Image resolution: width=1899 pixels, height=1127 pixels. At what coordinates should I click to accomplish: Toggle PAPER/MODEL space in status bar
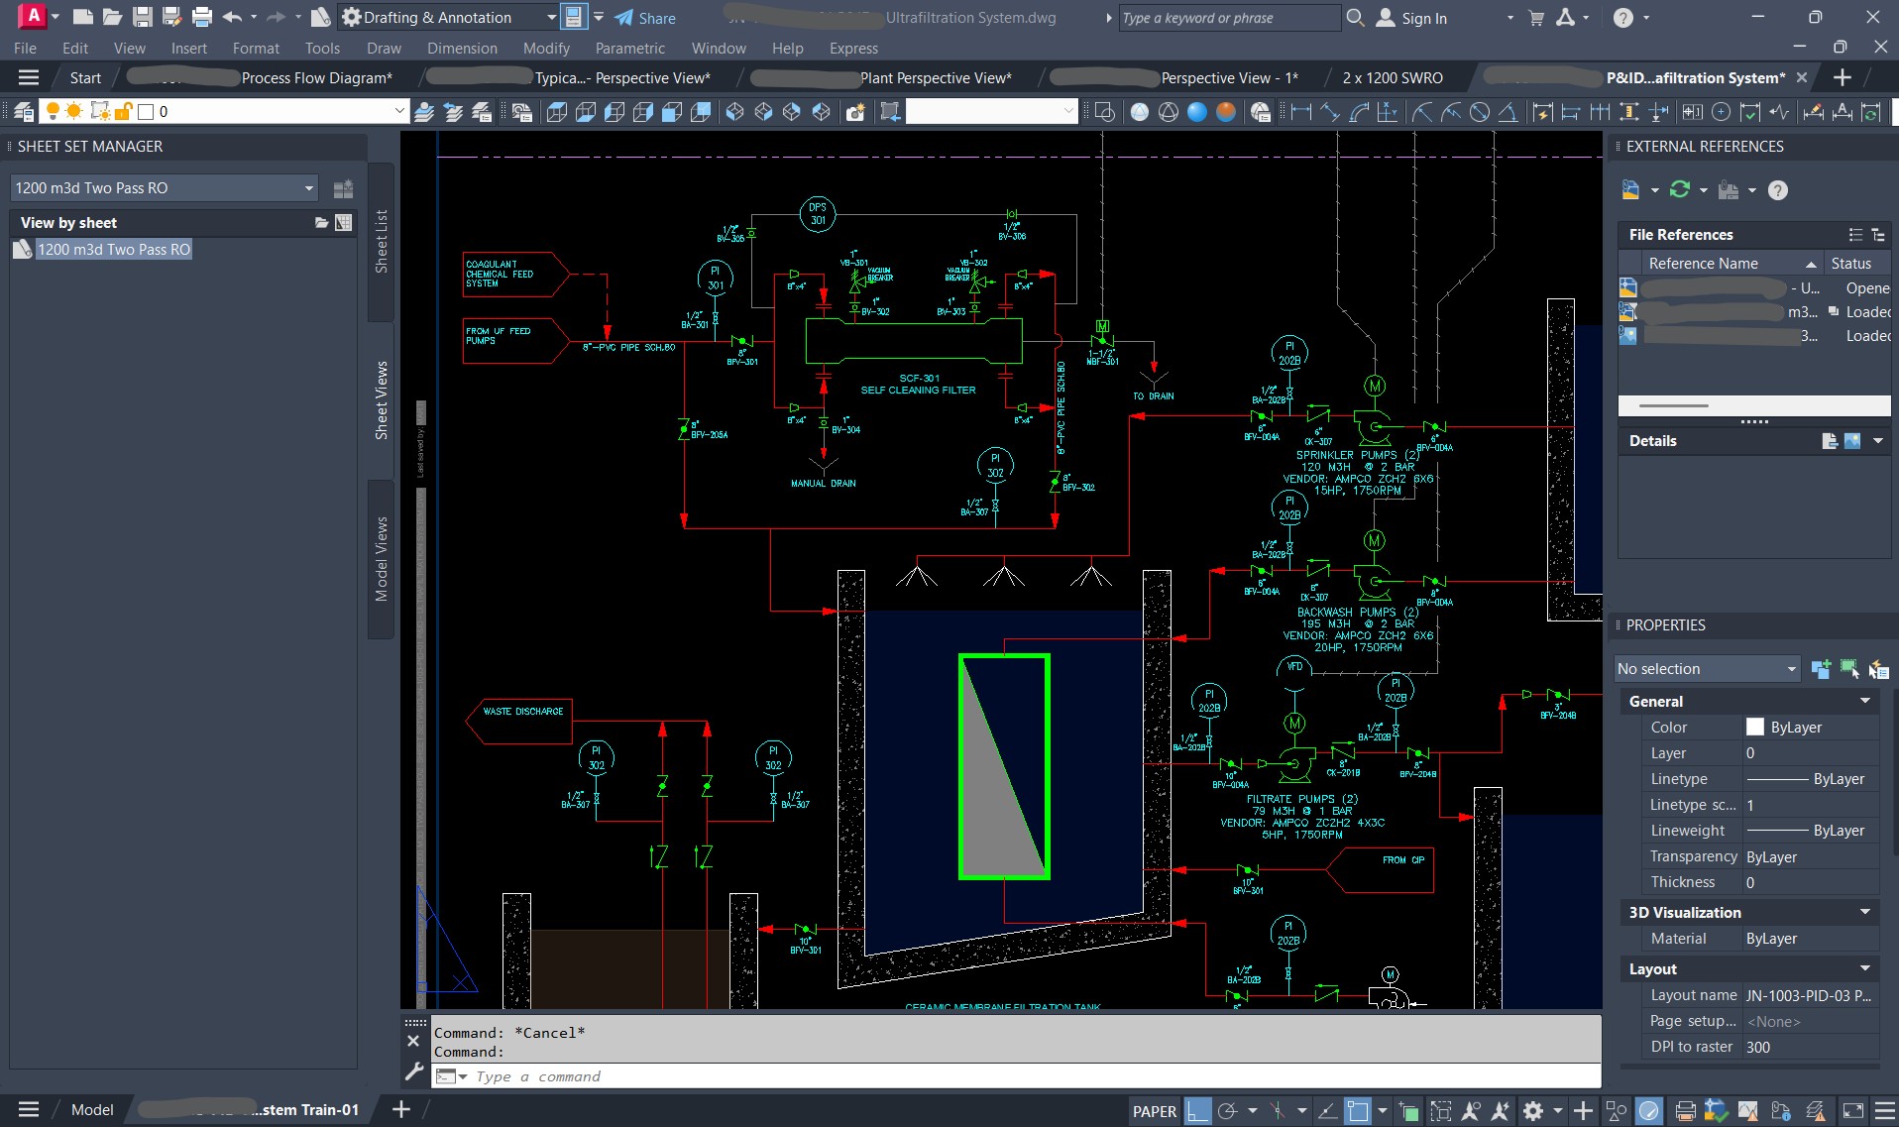(1155, 1111)
